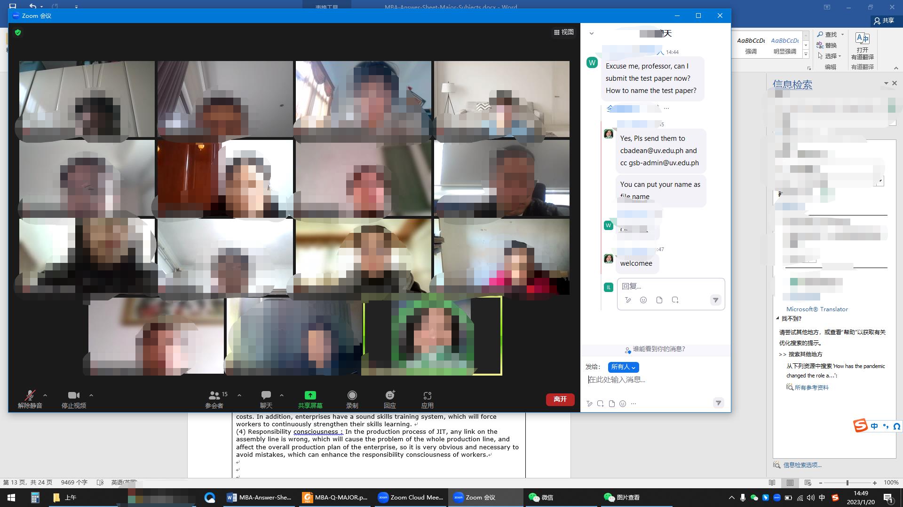Open research pane options dropdown arrow
903x507 pixels.
click(x=886, y=83)
